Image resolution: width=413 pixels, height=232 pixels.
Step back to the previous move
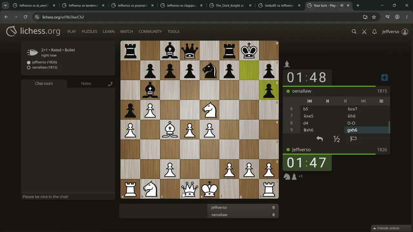point(327,101)
